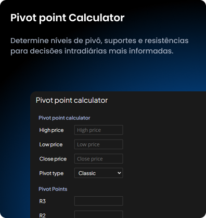206x218 pixels.
Task: Select the R2 result field
Action: (99, 214)
